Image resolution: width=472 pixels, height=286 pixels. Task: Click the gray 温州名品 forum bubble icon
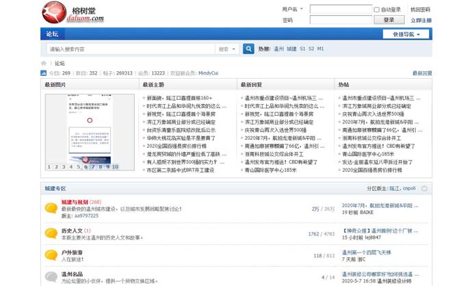pos(51,276)
